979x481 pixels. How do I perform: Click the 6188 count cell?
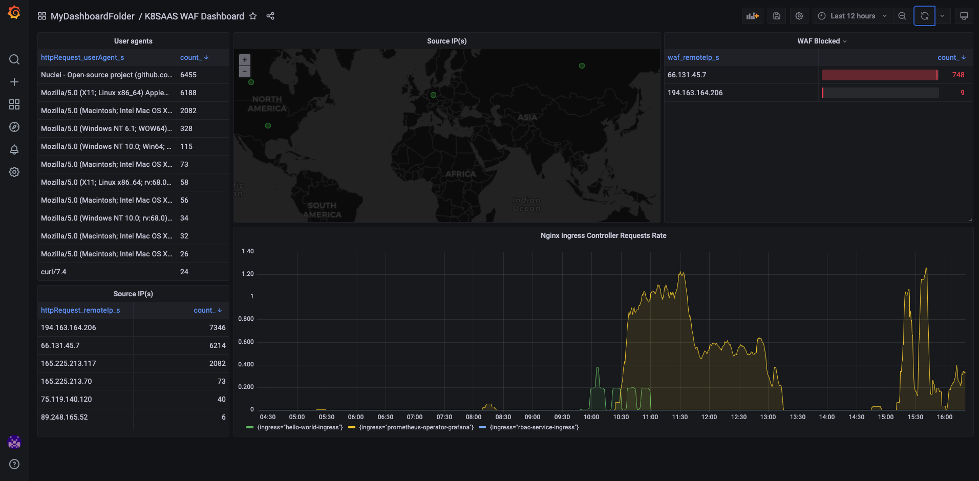203,93
